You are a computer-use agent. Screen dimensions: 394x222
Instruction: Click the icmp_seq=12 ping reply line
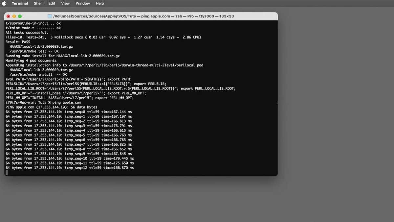(70, 168)
